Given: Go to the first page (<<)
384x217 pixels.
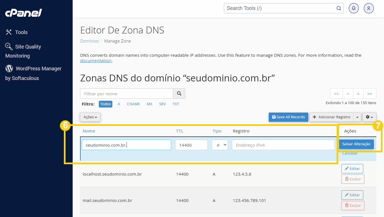Looking at the screenshot, I should click(336, 94).
